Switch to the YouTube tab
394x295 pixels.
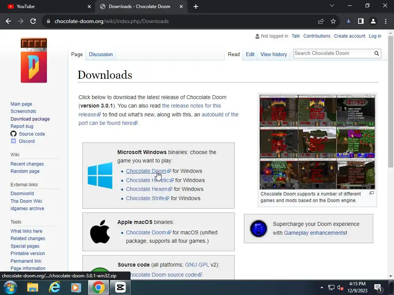48,7
